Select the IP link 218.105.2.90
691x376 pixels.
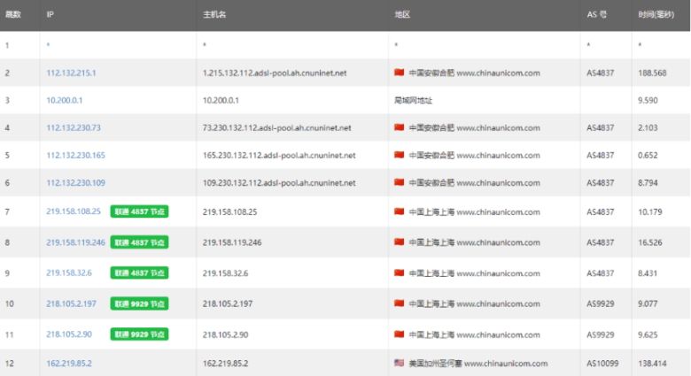click(x=71, y=334)
